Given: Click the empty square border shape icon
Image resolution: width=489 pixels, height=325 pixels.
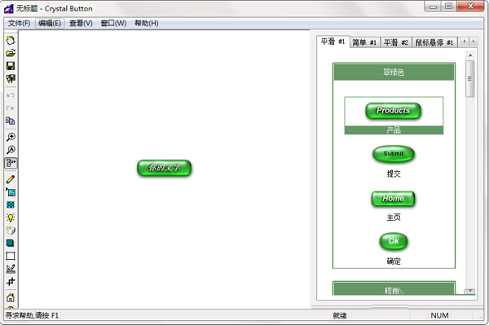Looking at the screenshot, I should point(11,256).
